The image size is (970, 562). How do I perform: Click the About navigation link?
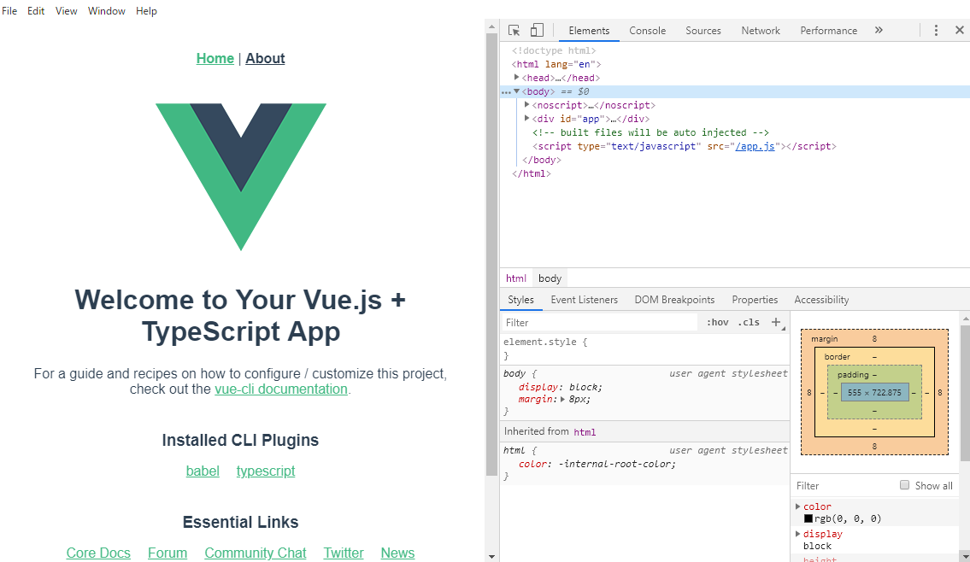pos(266,58)
